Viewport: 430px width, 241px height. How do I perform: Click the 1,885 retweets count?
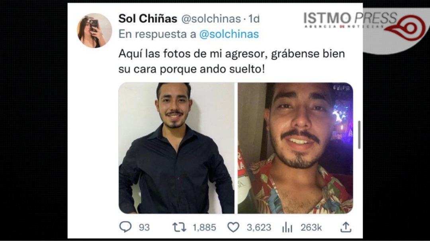point(204,228)
